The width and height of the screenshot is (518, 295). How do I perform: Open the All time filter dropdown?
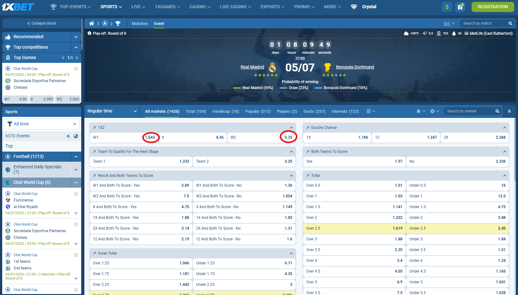(42, 124)
